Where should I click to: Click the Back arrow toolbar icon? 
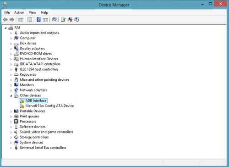tap(5, 20)
